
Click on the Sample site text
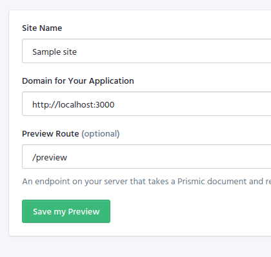point(54,52)
